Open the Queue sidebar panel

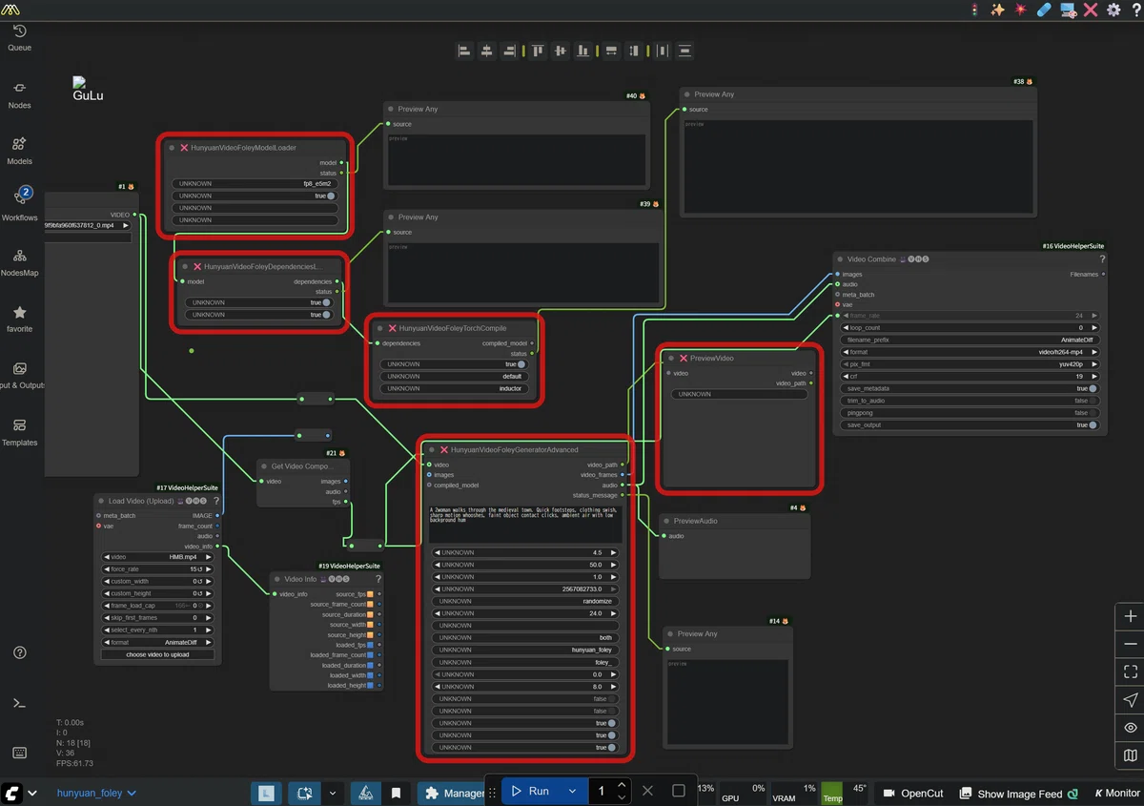click(x=19, y=37)
